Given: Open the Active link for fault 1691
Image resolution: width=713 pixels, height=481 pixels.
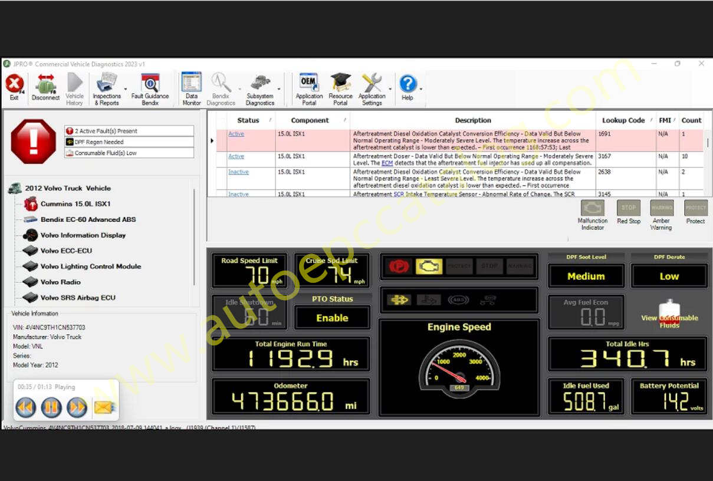Looking at the screenshot, I should pos(236,134).
